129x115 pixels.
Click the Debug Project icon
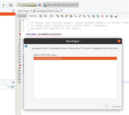(x=11, y=5)
